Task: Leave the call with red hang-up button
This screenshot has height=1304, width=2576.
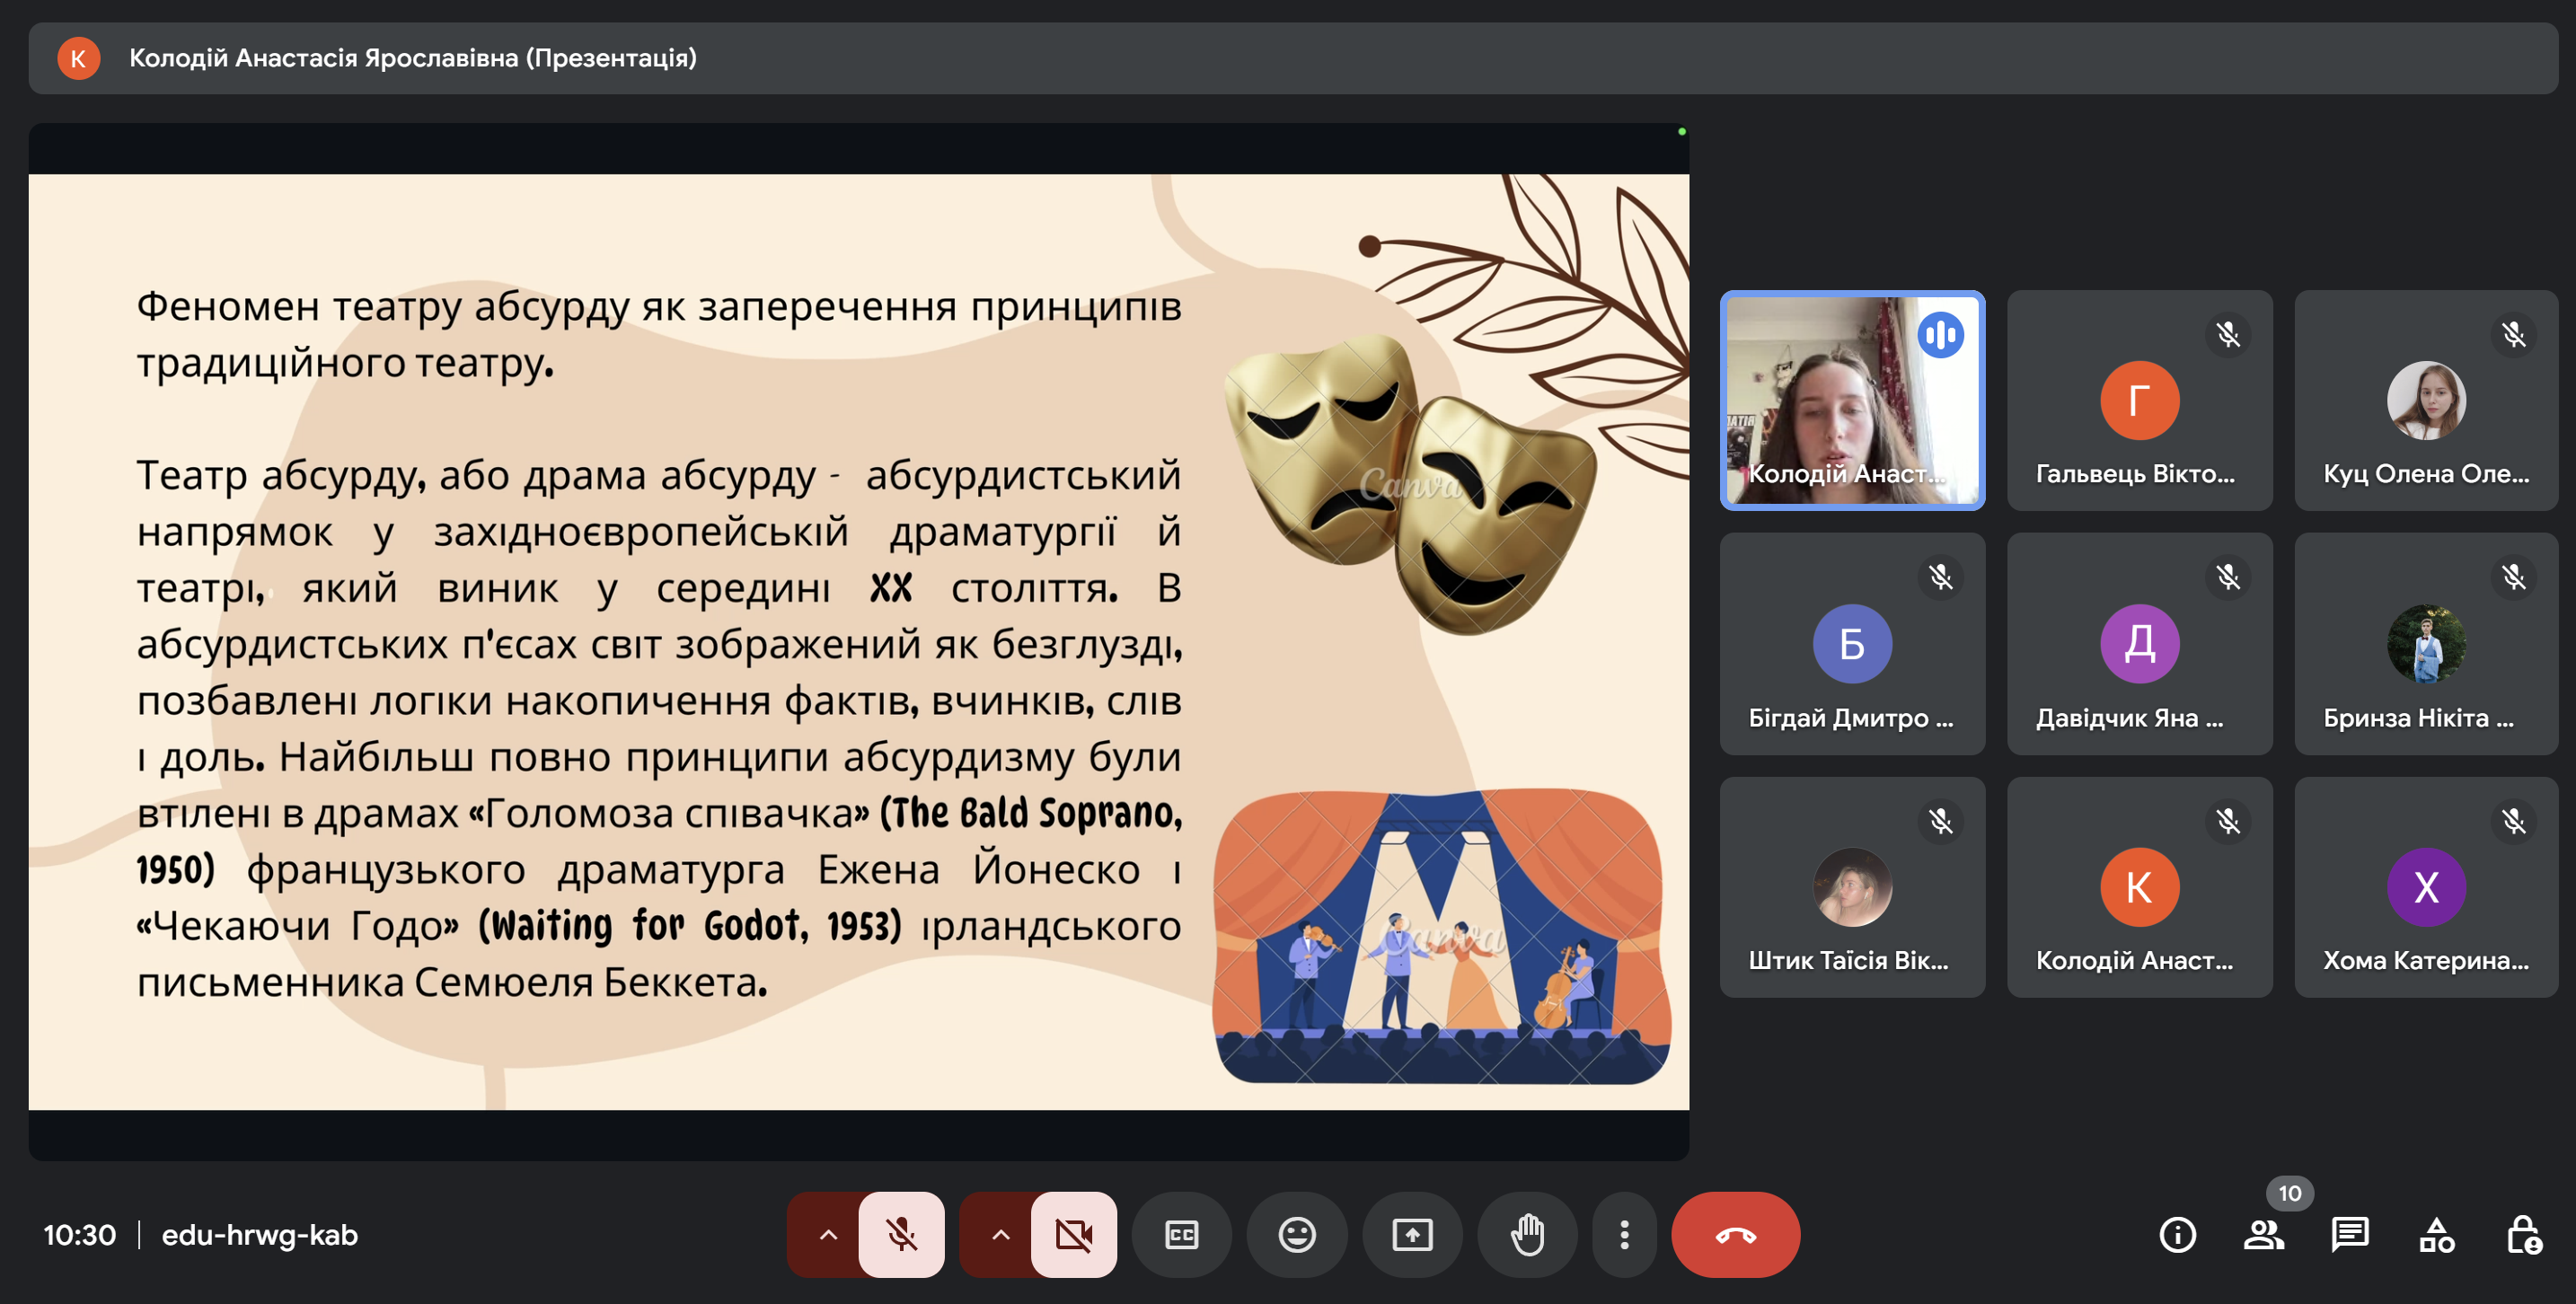Action: (1735, 1234)
